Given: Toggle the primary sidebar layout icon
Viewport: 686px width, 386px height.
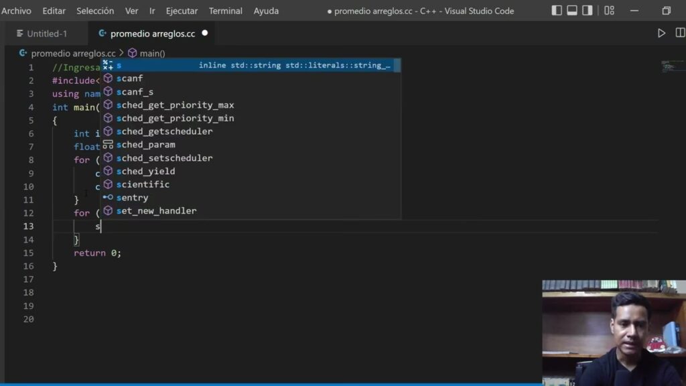Looking at the screenshot, I should pyautogui.click(x=557, y=11).
